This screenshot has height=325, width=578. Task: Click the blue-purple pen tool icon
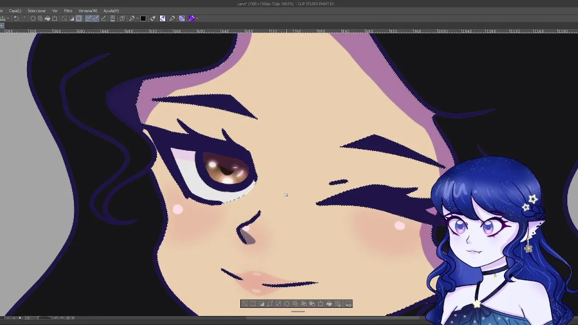click(182, 19)
